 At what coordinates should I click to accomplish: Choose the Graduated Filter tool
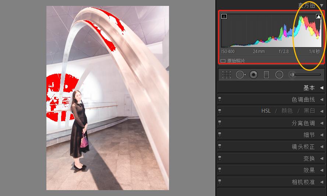[266, 75]
